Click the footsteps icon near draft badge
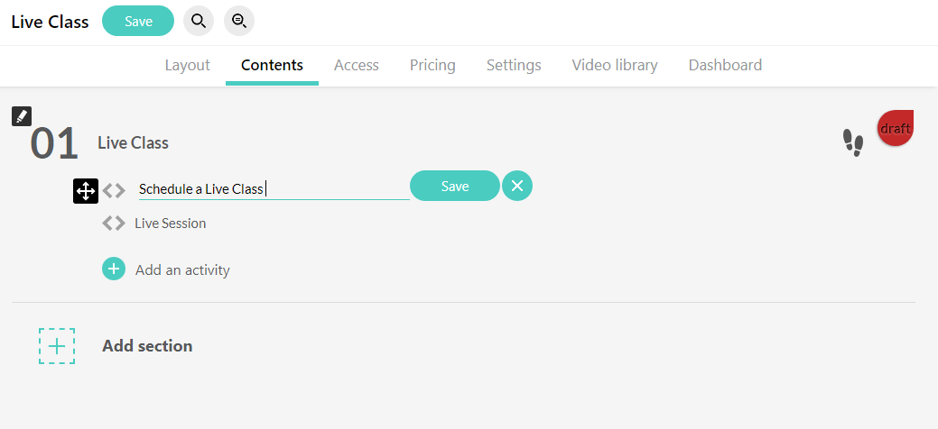This screenshot has height=429, width=938. (853, 142)
